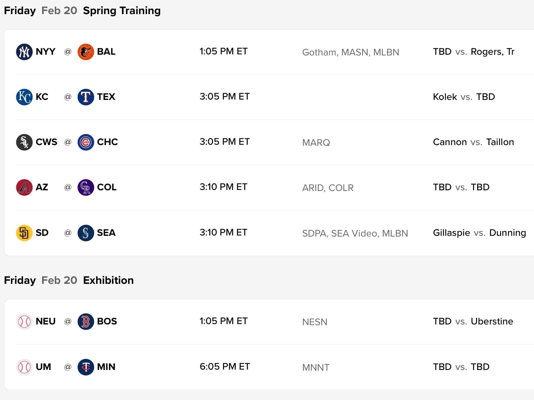Click the NEU baseball placeholder logo
The width and height of the screenshot is (534, 400).
click(x=24, y=322)
